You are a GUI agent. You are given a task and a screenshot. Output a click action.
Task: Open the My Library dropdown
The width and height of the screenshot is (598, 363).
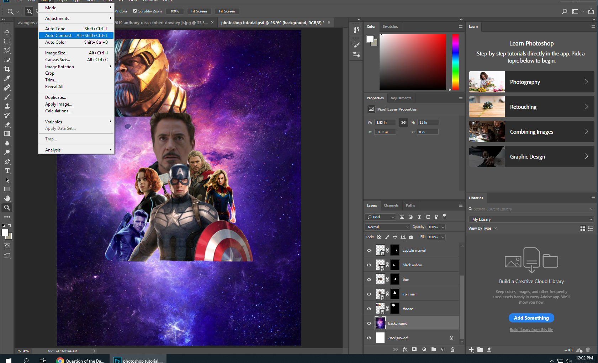531,219
